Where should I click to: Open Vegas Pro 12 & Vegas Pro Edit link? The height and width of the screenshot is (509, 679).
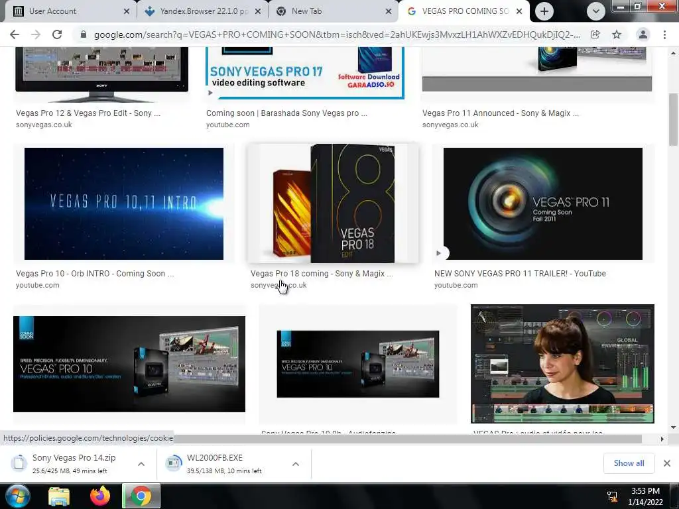tap(88, 113)
